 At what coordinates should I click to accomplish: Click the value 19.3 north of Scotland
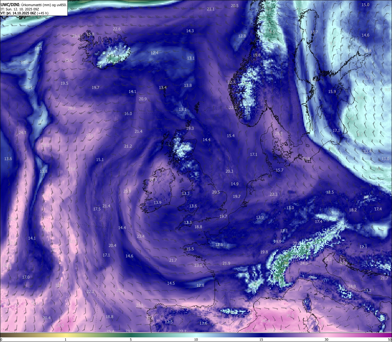[x=190, y=128]
